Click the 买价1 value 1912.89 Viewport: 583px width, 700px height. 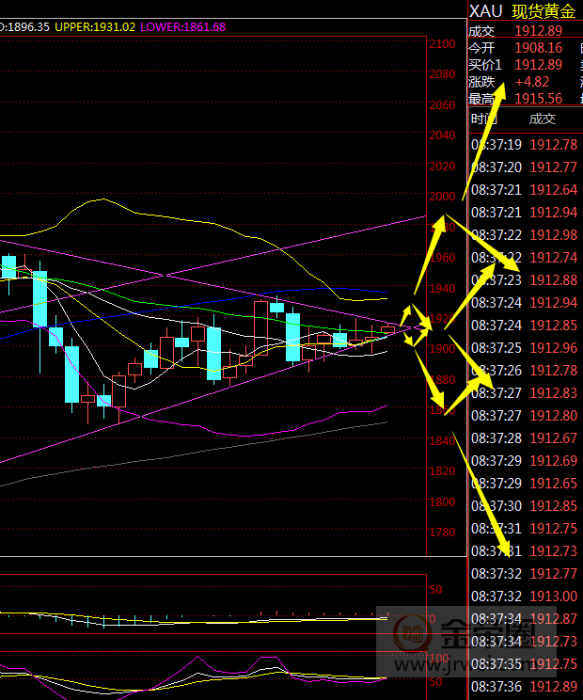point(538,65)
